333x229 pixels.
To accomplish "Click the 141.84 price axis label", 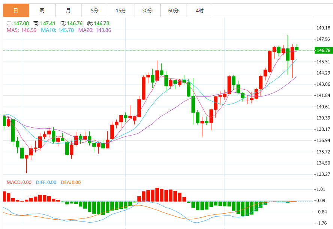I will 324,95.
